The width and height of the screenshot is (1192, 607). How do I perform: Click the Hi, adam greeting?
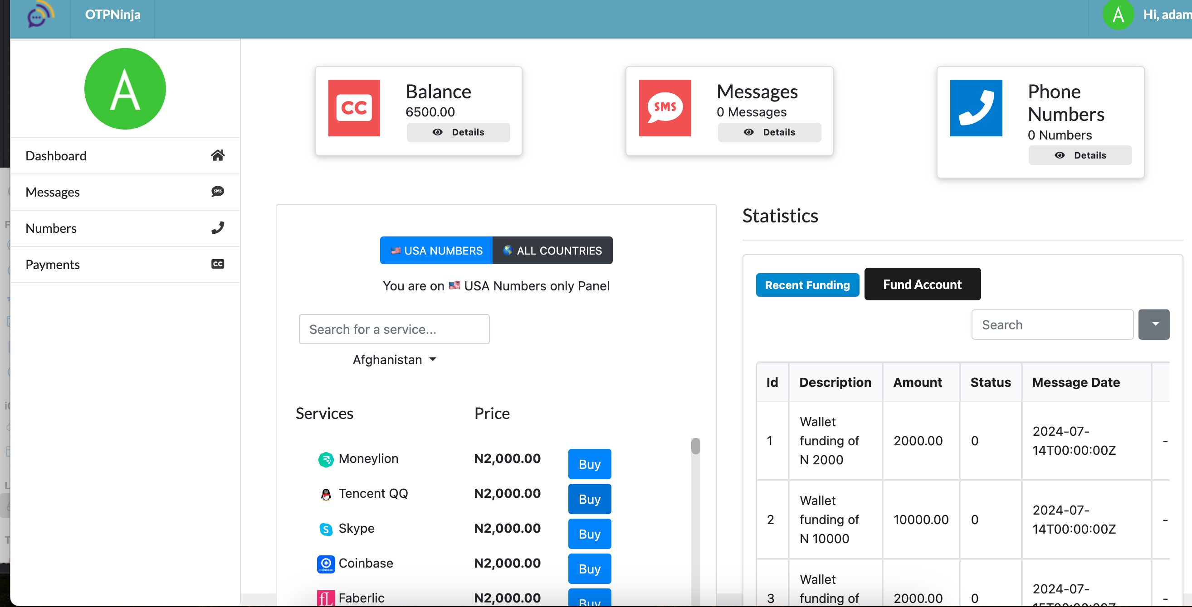[1167, 15]
